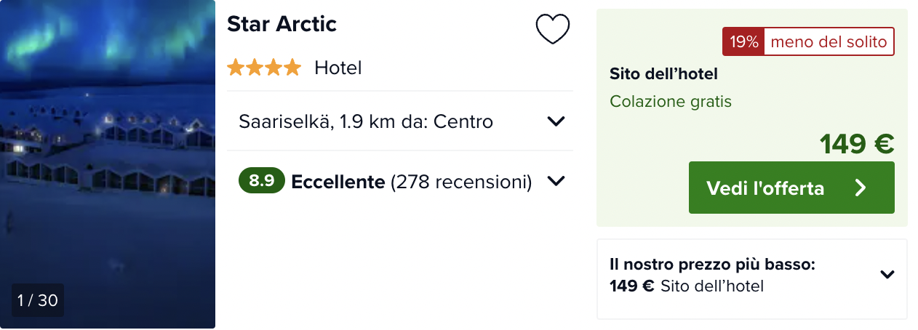Screen dimensions: 918x330
Task: Open the northern lights hotel photo
Action: click(x=108, y=164)
